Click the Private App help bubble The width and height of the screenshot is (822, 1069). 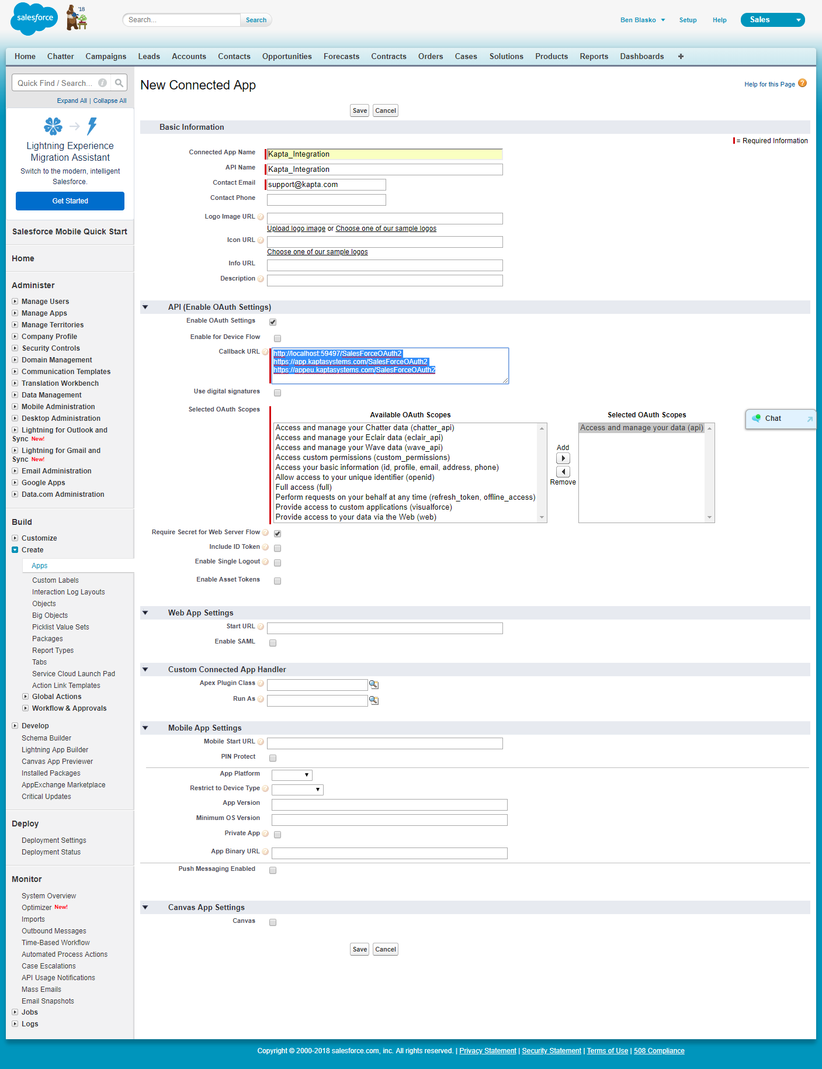[x=265, y=834]
